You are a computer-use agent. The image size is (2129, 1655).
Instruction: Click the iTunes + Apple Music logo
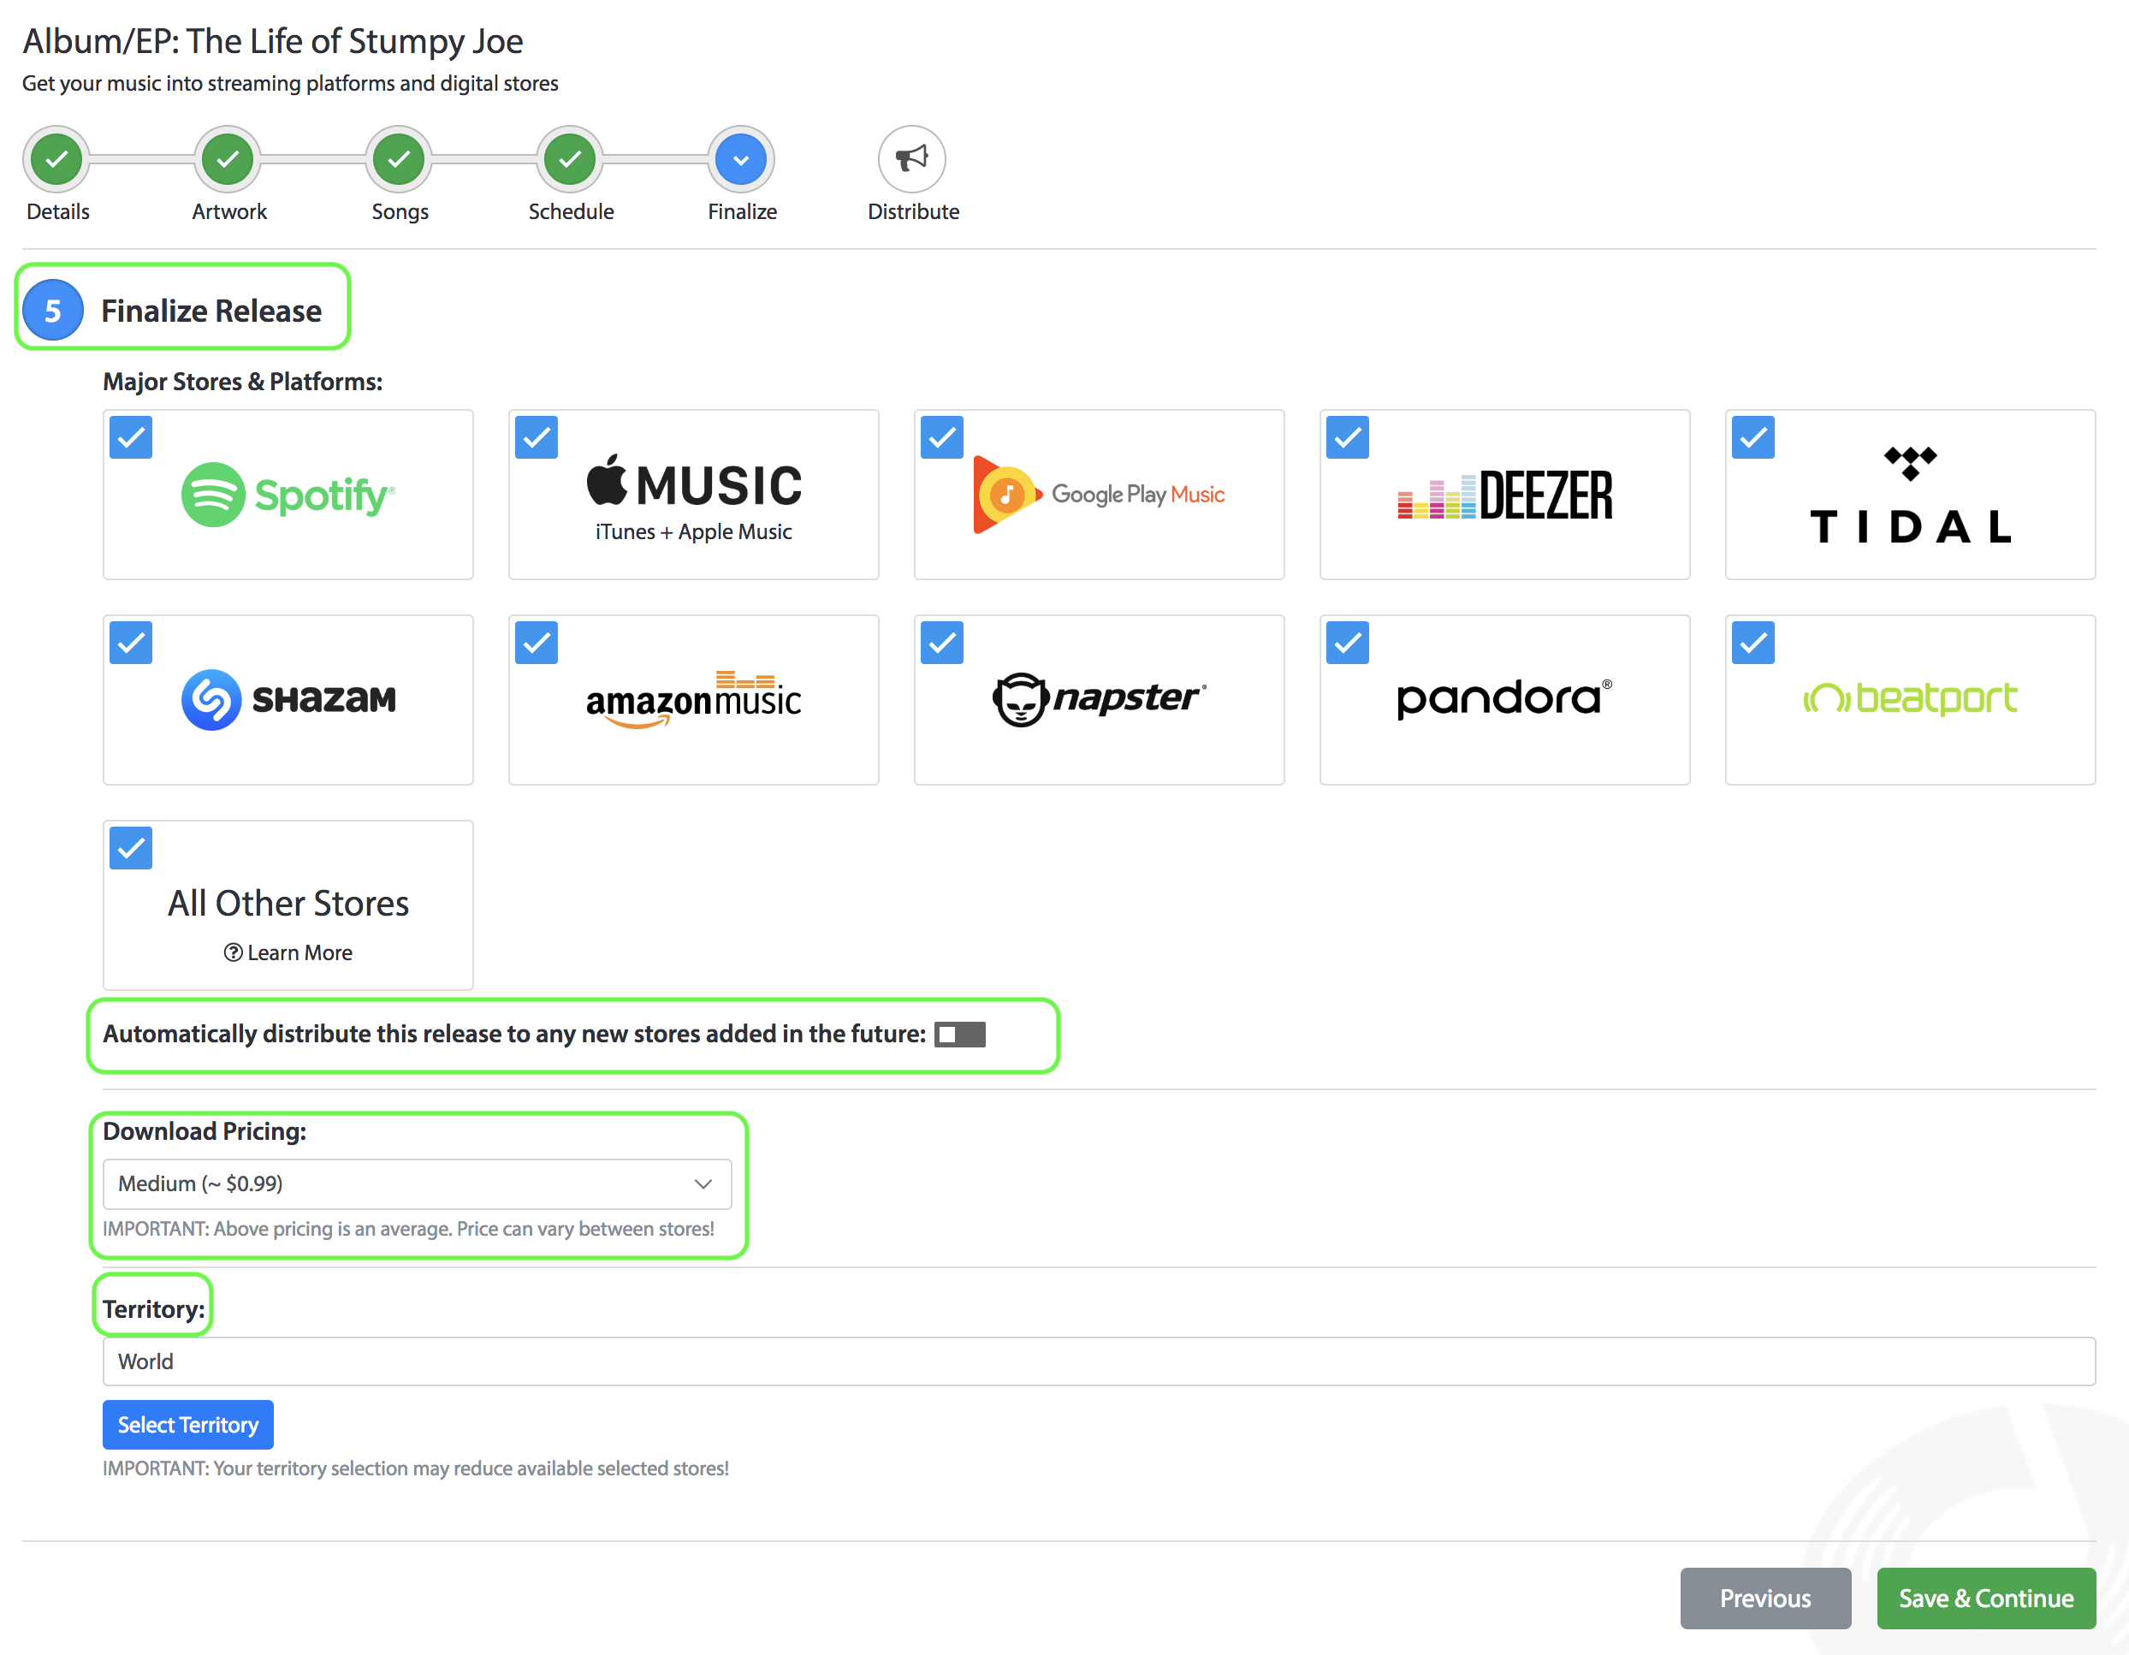(x=694, y=498)
